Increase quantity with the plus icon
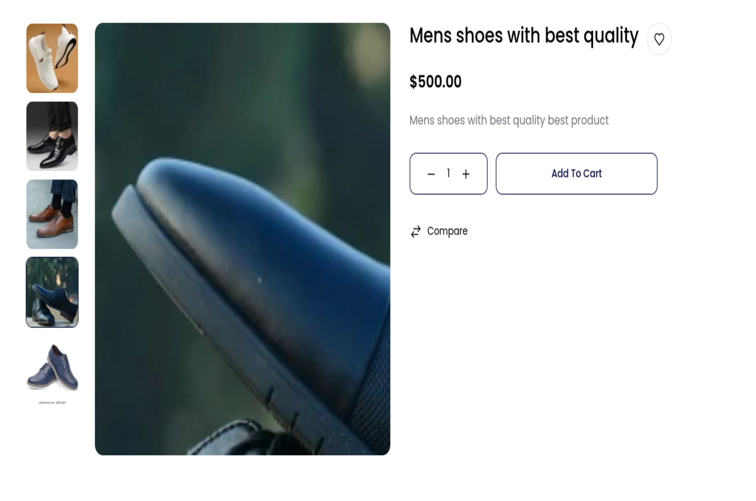 466,174
